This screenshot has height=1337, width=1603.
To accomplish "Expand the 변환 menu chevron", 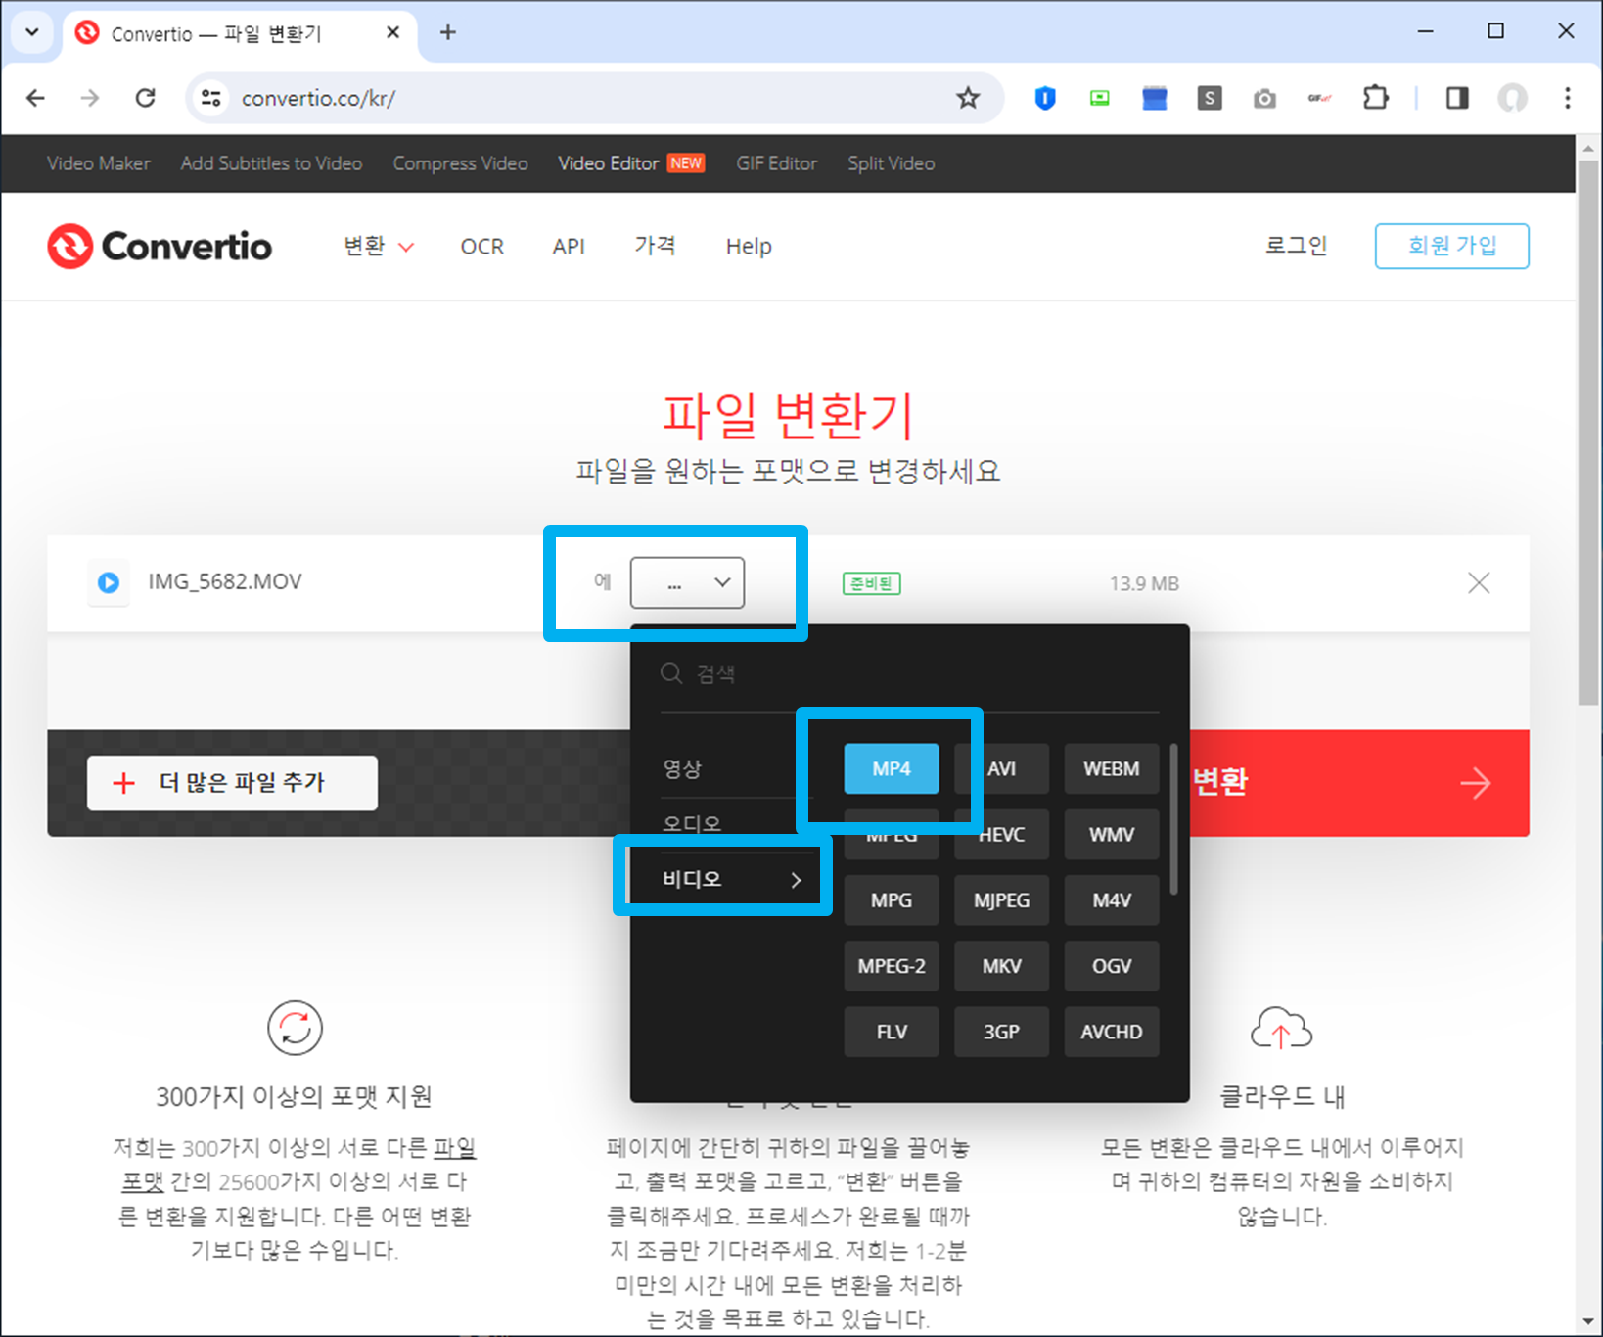I will coord(409,247).
